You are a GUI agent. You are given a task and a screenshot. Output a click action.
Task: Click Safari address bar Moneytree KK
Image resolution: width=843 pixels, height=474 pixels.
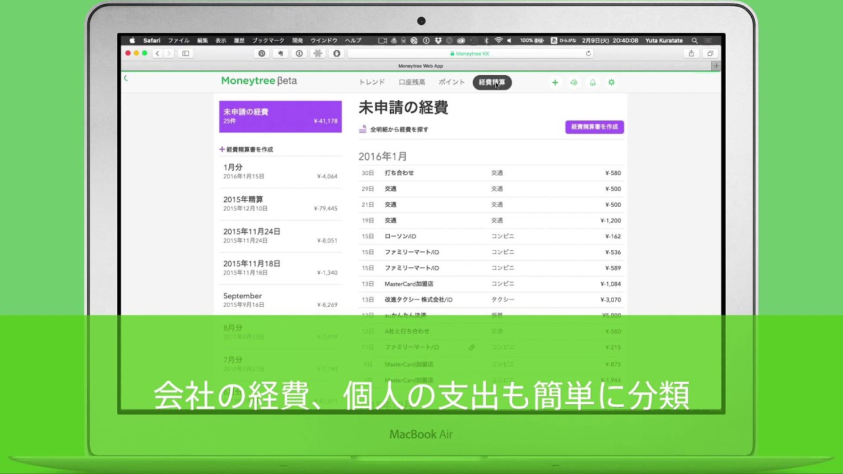pos(470,53)
